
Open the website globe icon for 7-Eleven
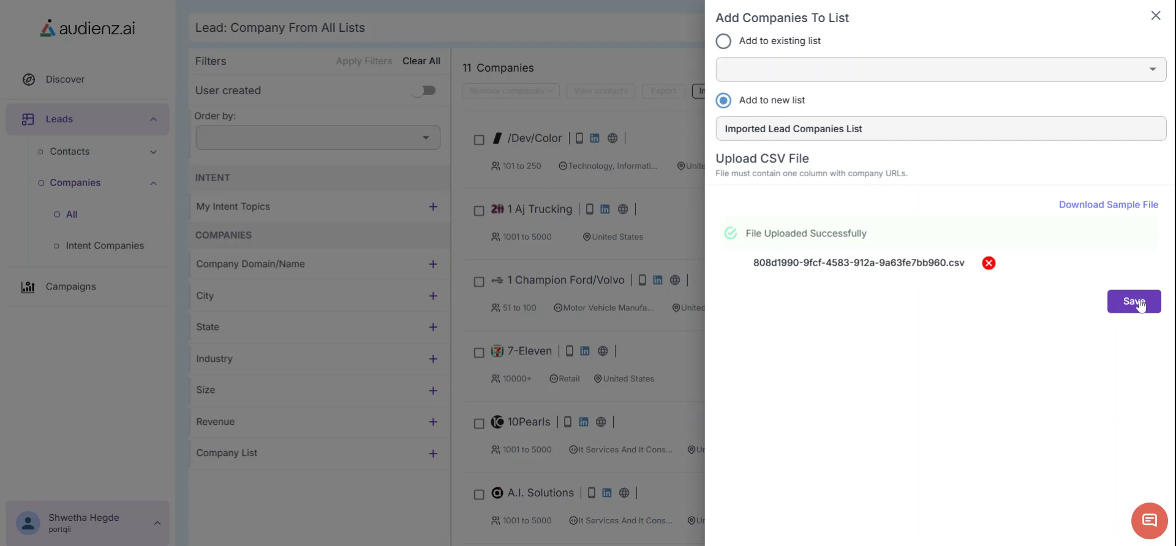point(603,351)
